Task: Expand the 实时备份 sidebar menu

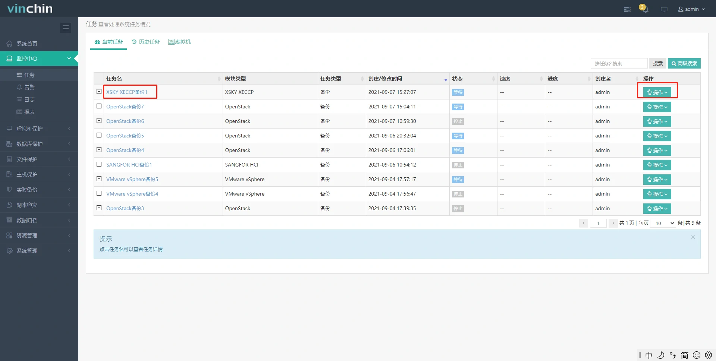Action: click(x=39, y=190)
